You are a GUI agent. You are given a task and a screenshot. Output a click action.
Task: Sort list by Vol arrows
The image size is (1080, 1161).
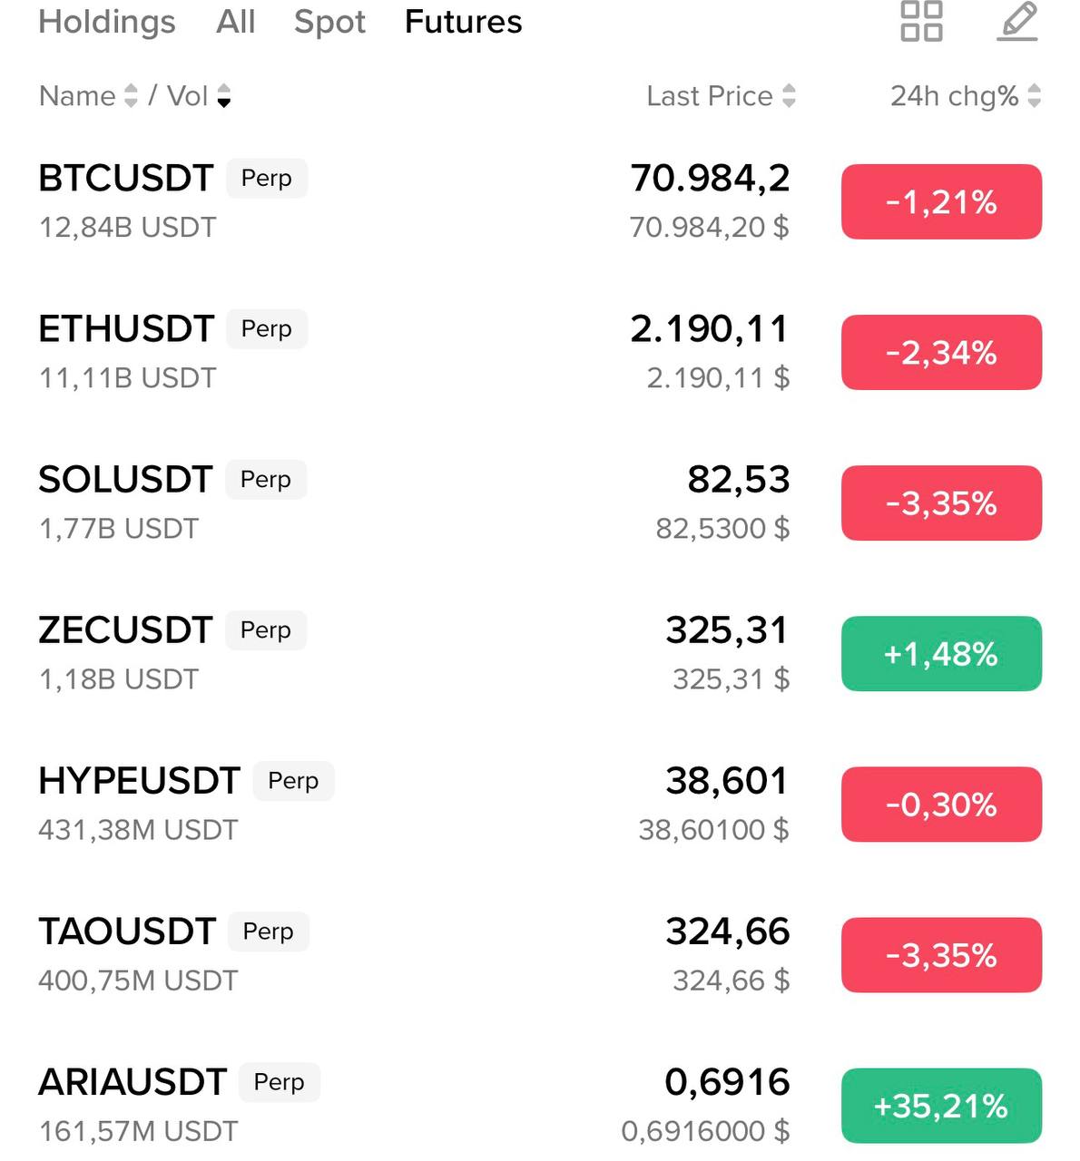tap(223, 96)
